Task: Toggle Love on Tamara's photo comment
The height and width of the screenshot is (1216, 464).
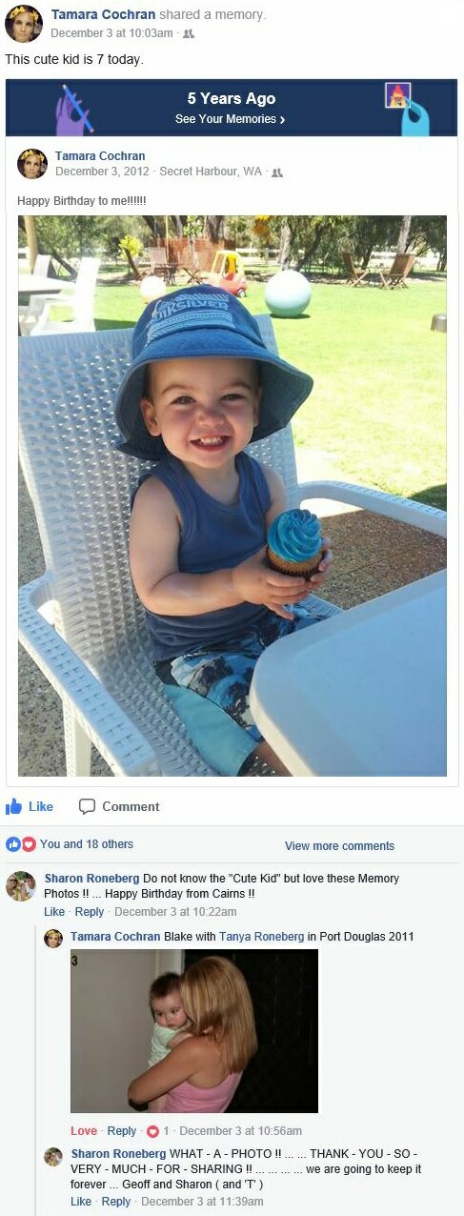Action: pyautogui.click(x=84, y=1131)
